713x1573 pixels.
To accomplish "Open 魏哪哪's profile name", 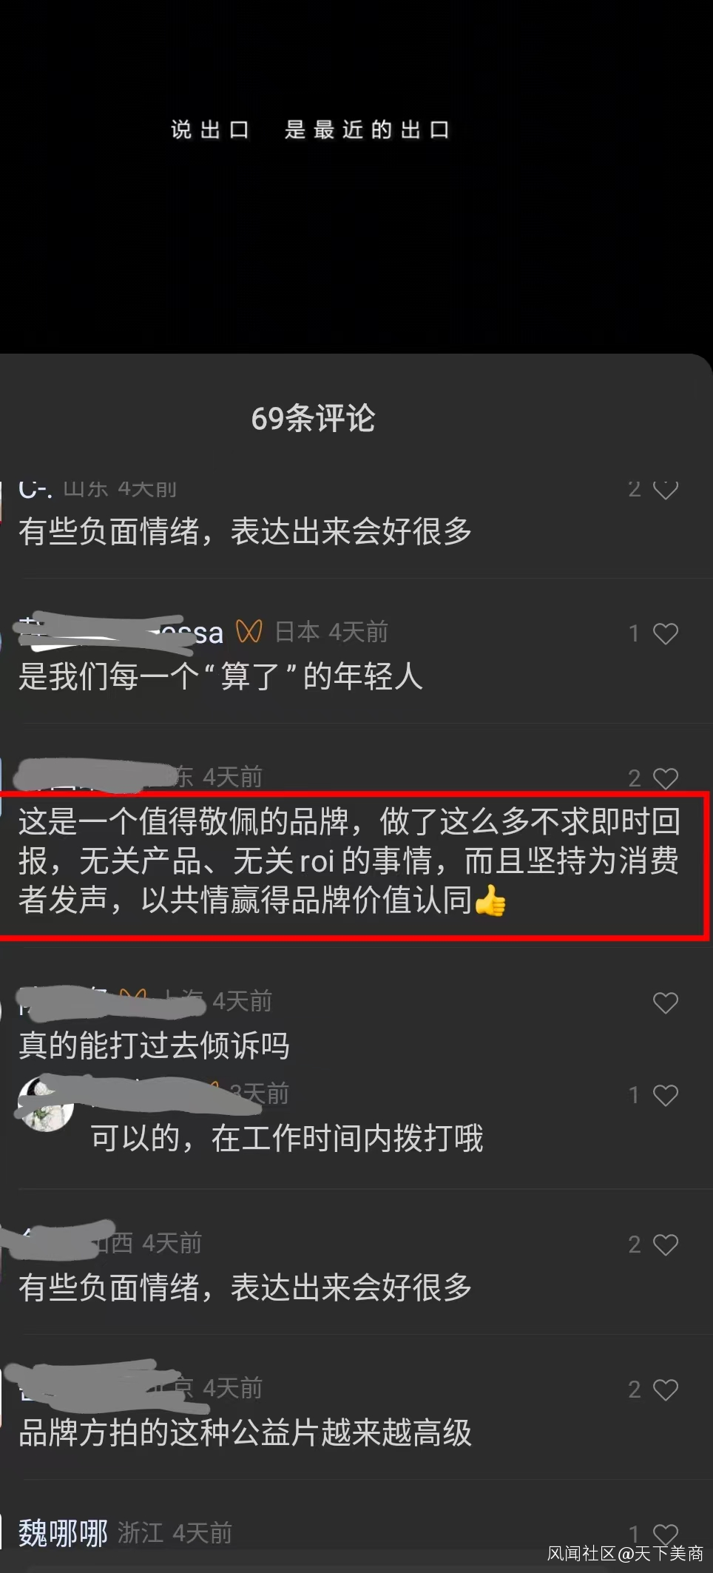I will tap(63, 1533).
